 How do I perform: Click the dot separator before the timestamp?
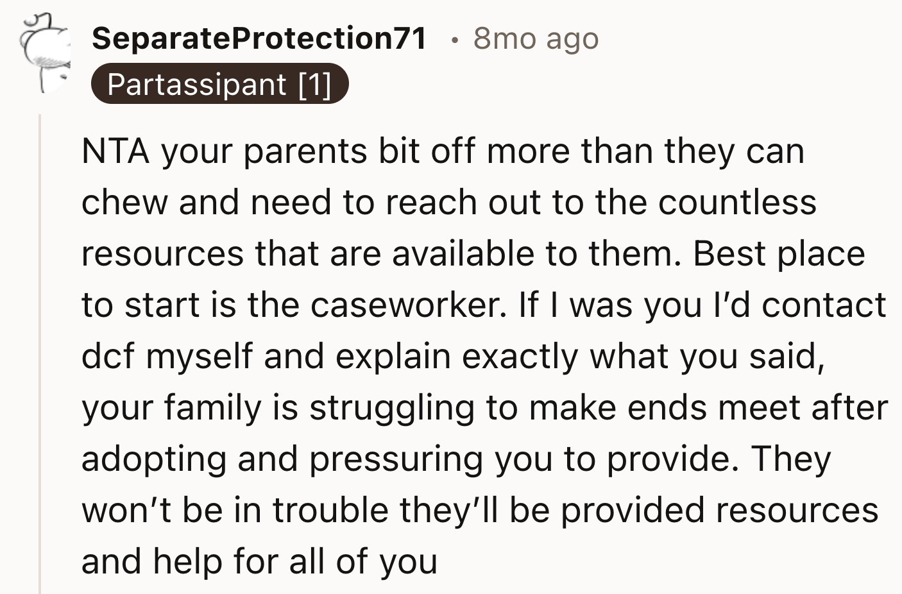(455, 40)
